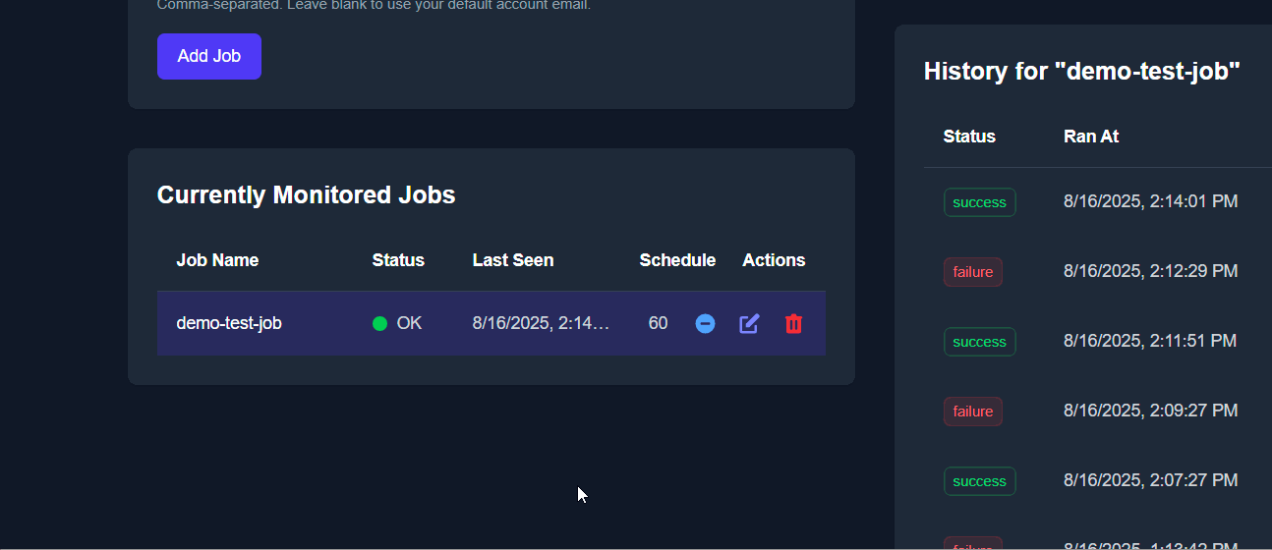Click the Ran At column header

1091,137
